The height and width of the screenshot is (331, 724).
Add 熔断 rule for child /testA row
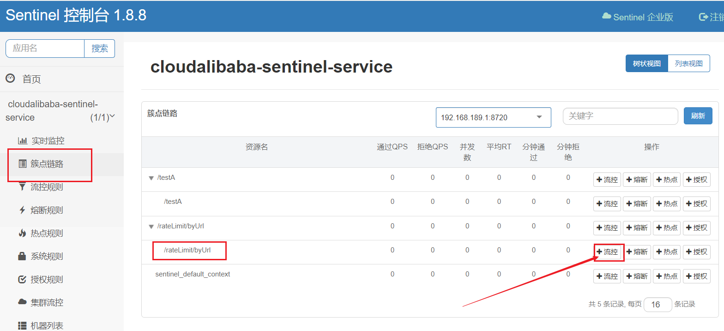pyautogui.click(x=637, y=203)
